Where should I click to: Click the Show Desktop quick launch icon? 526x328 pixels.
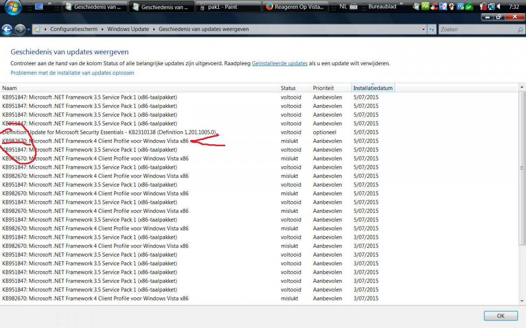(39, 7)
